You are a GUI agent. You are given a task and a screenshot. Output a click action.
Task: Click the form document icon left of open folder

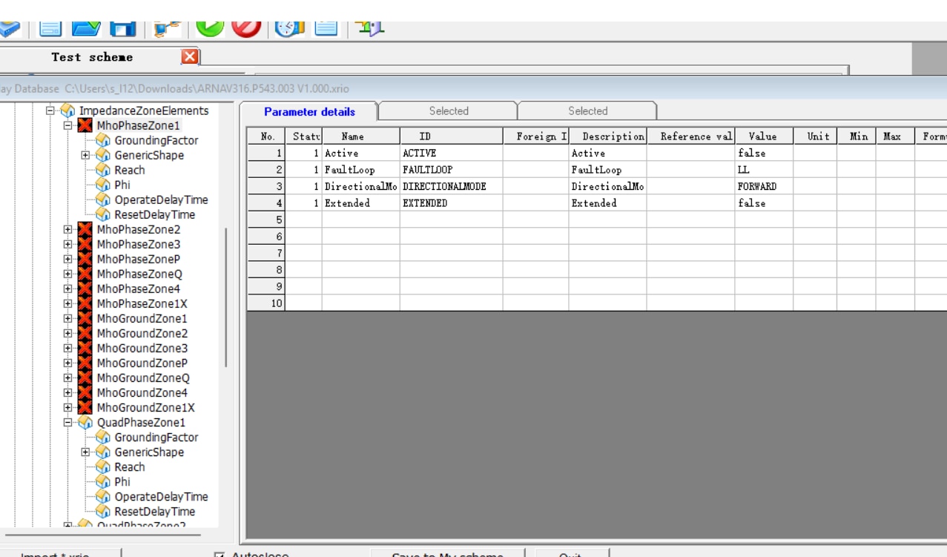50,28
